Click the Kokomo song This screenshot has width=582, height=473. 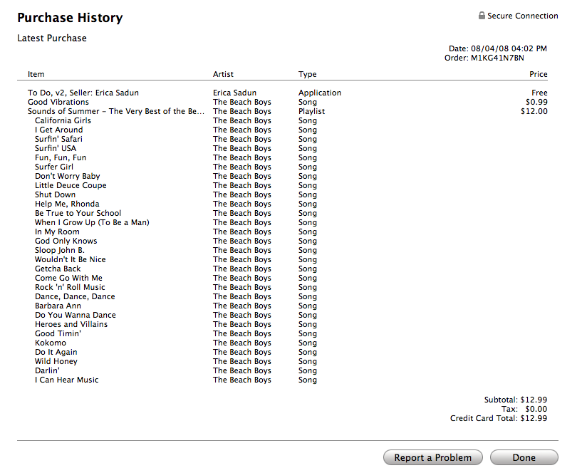[x=51, y=343]
